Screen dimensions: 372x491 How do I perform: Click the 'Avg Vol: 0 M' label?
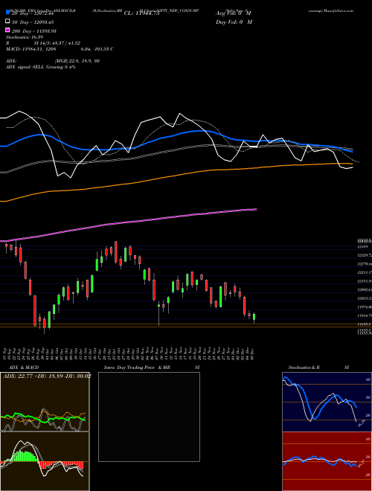234,13
